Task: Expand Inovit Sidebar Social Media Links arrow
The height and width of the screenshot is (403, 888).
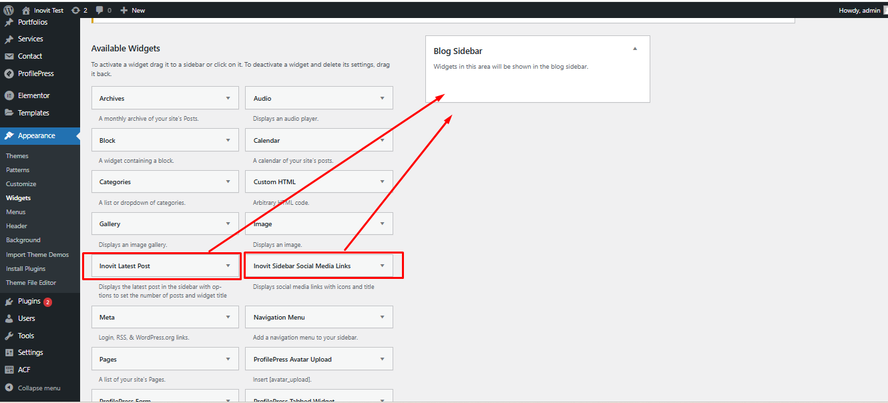Action: pos(383,266)
